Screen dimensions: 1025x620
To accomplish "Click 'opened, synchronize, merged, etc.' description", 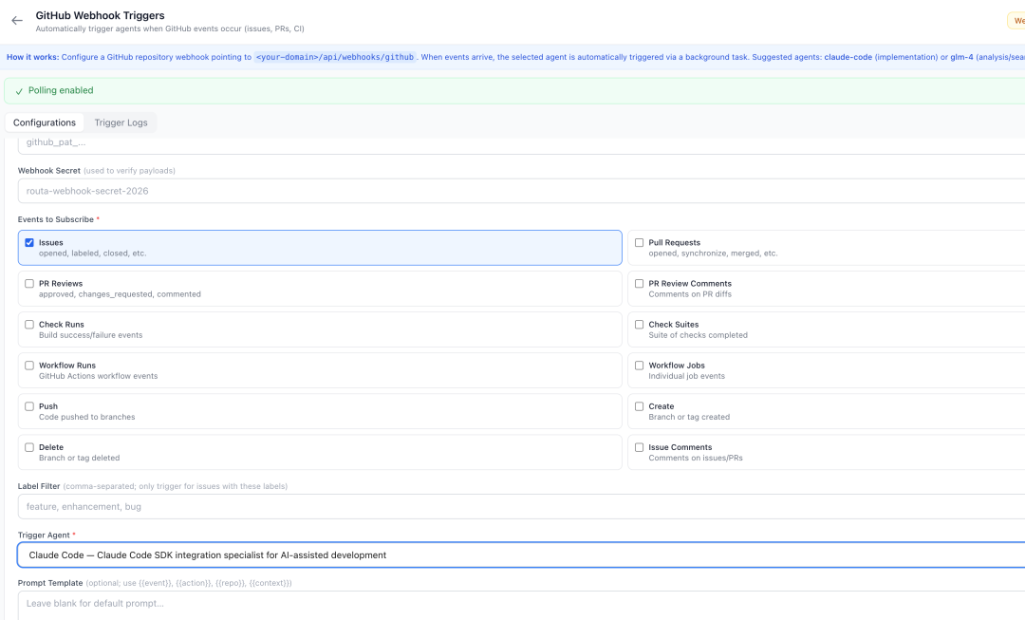I will (x=713, y=254).
